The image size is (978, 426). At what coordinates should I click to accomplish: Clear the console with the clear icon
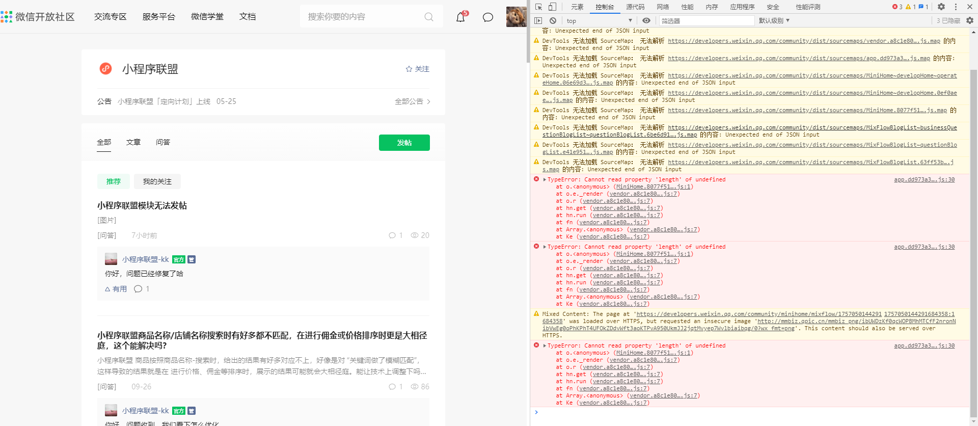point(553,20)
